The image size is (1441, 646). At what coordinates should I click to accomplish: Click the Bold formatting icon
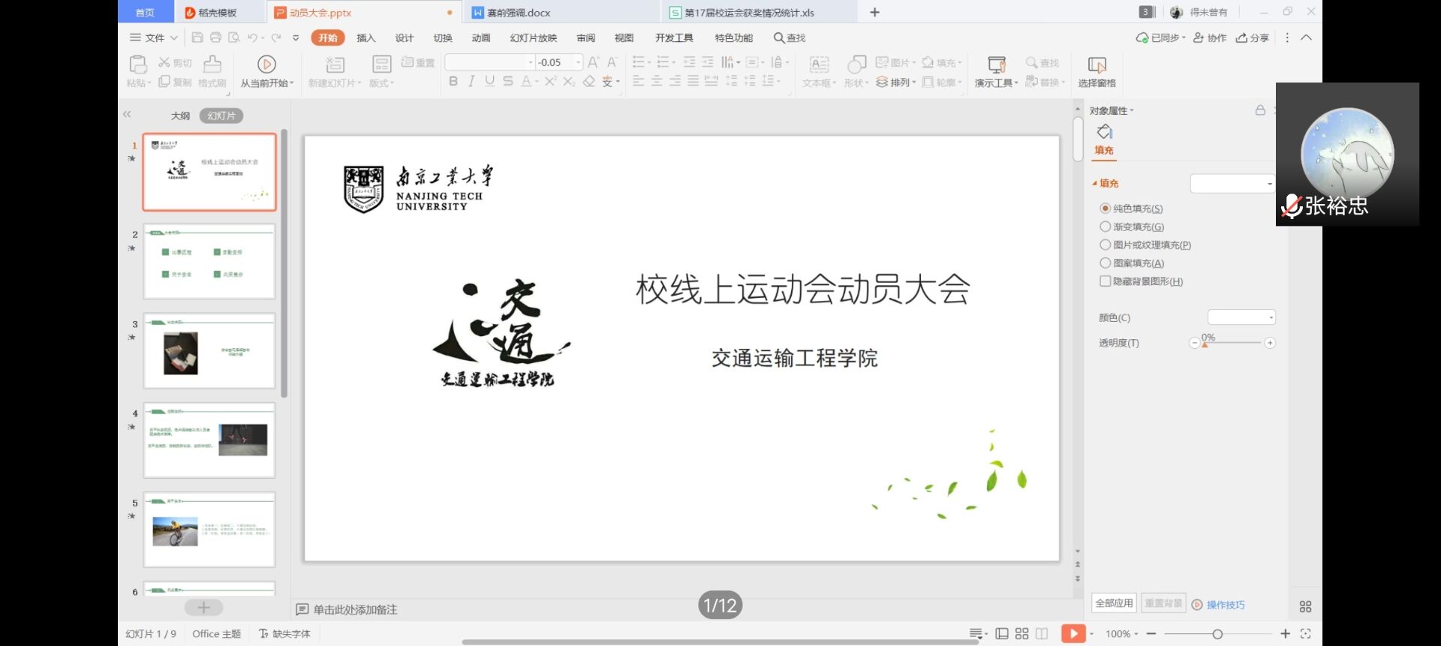pos(453,82)
